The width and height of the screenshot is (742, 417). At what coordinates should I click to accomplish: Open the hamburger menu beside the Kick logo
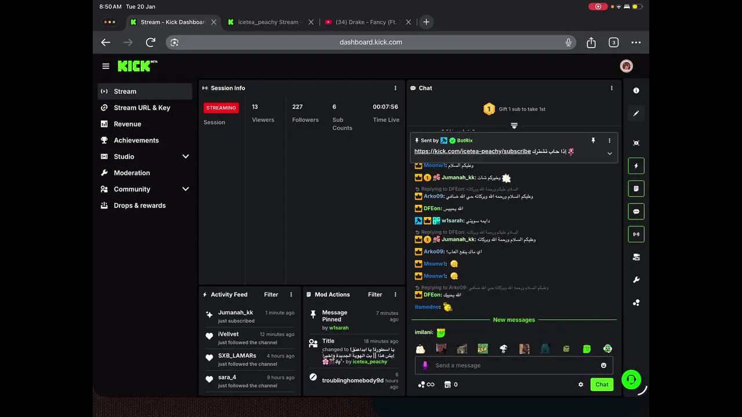[x=106, y=66]
